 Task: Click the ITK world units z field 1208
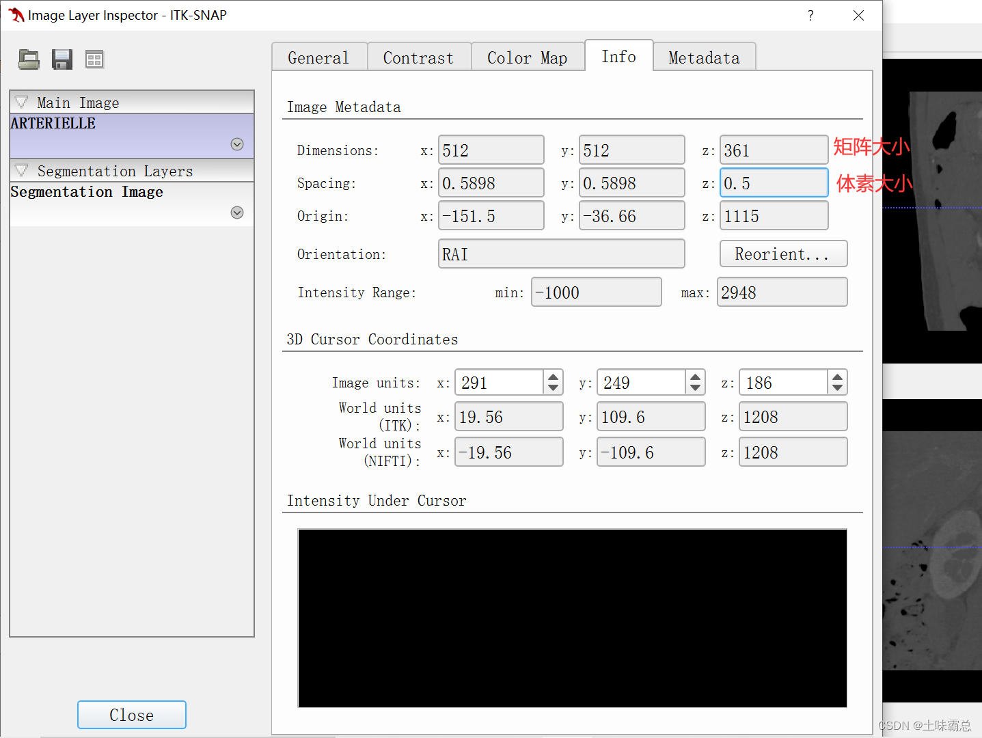(793, 417)
